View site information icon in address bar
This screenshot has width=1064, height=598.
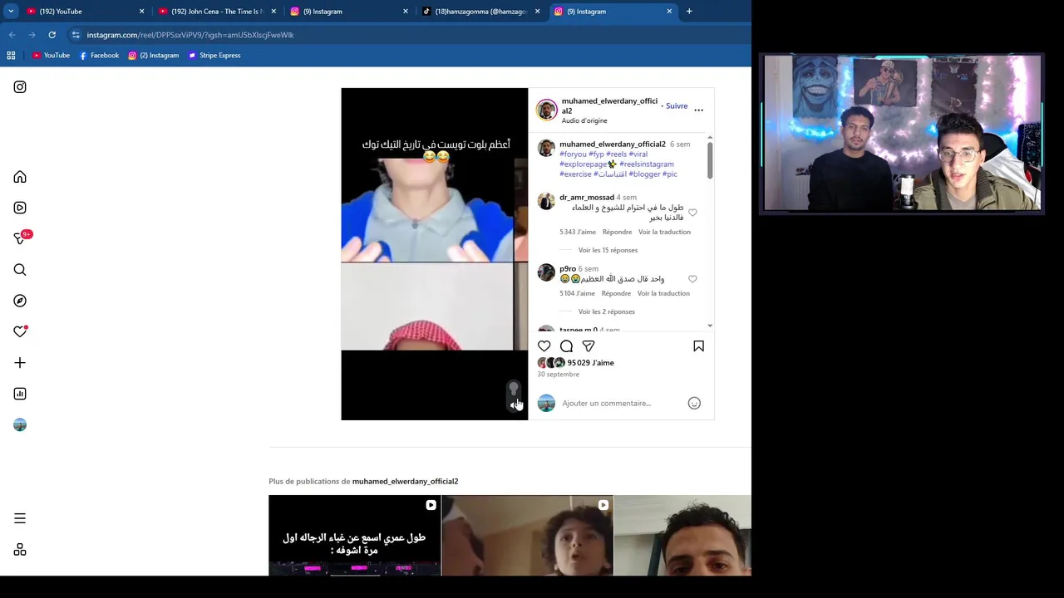coord(76,35)
